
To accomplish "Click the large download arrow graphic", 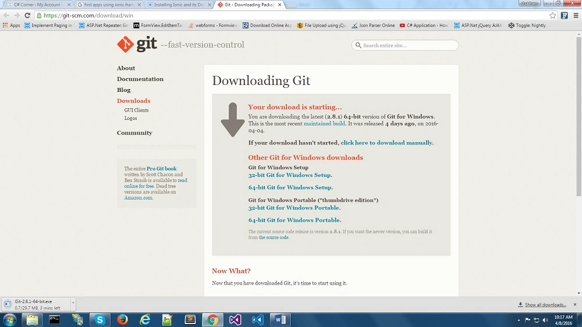I will (x=233, y=119).
